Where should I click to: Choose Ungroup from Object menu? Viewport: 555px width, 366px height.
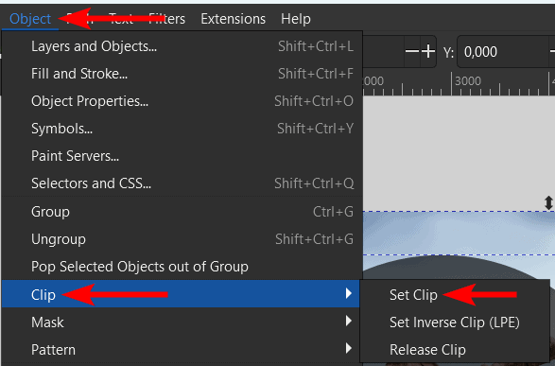(182, 239)
